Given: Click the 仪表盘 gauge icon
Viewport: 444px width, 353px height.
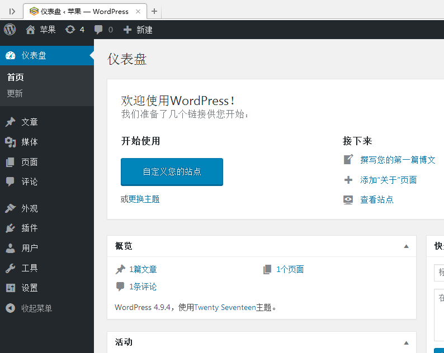Looking at the screenshot, I should [11, 55].
